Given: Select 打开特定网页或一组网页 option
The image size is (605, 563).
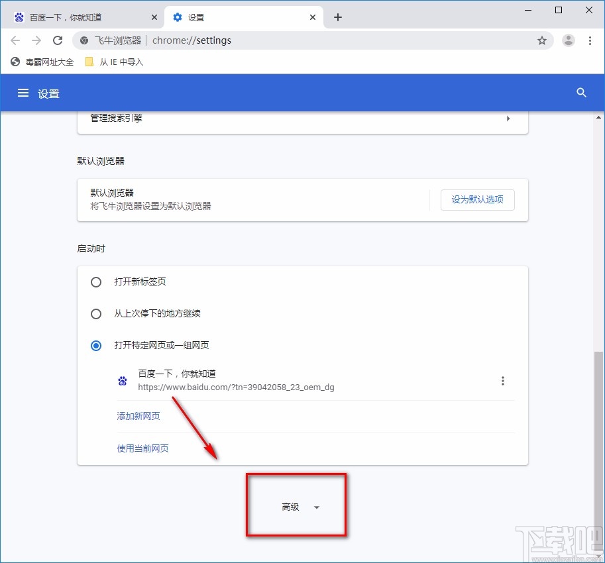Looking at the screenshot, I should pyautogui.click(x=96, y=345).
